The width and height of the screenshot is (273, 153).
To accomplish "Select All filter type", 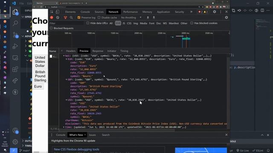I will tap(111, 23).
